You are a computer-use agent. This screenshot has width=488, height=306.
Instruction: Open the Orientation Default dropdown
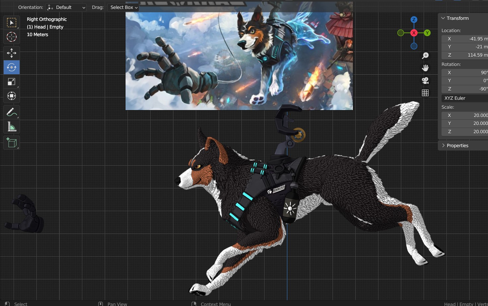coord(66,7)
